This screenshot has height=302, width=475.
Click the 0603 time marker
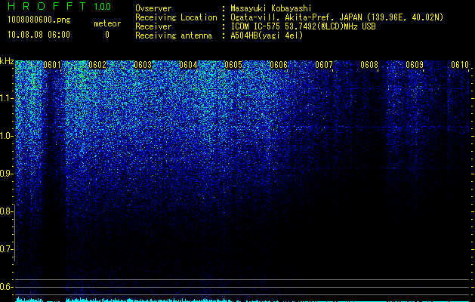(143, 65)
